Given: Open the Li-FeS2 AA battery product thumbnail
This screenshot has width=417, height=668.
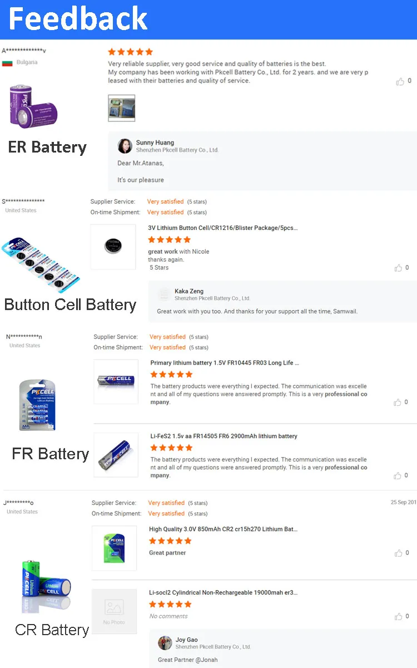Looking at the screenshot, I should [116, 455].
